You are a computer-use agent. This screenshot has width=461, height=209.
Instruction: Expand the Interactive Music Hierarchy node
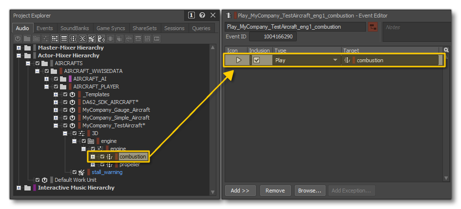click(x=19, y=188)
